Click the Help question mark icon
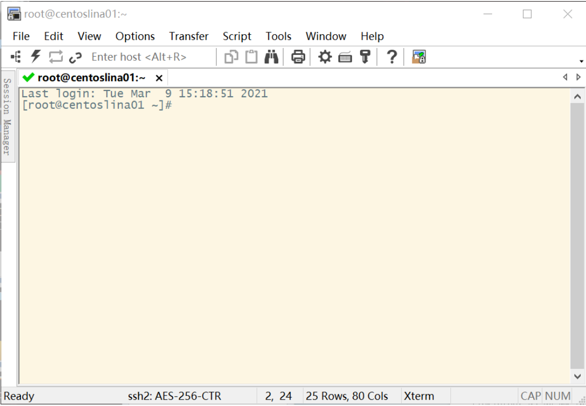 point(392,57)
